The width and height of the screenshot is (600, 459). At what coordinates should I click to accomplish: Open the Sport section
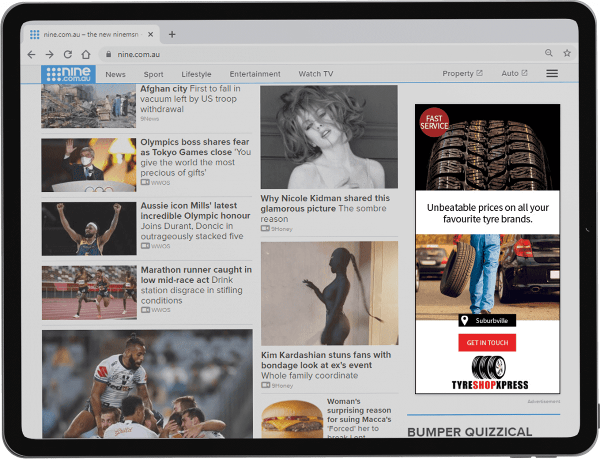coord(153,74)
